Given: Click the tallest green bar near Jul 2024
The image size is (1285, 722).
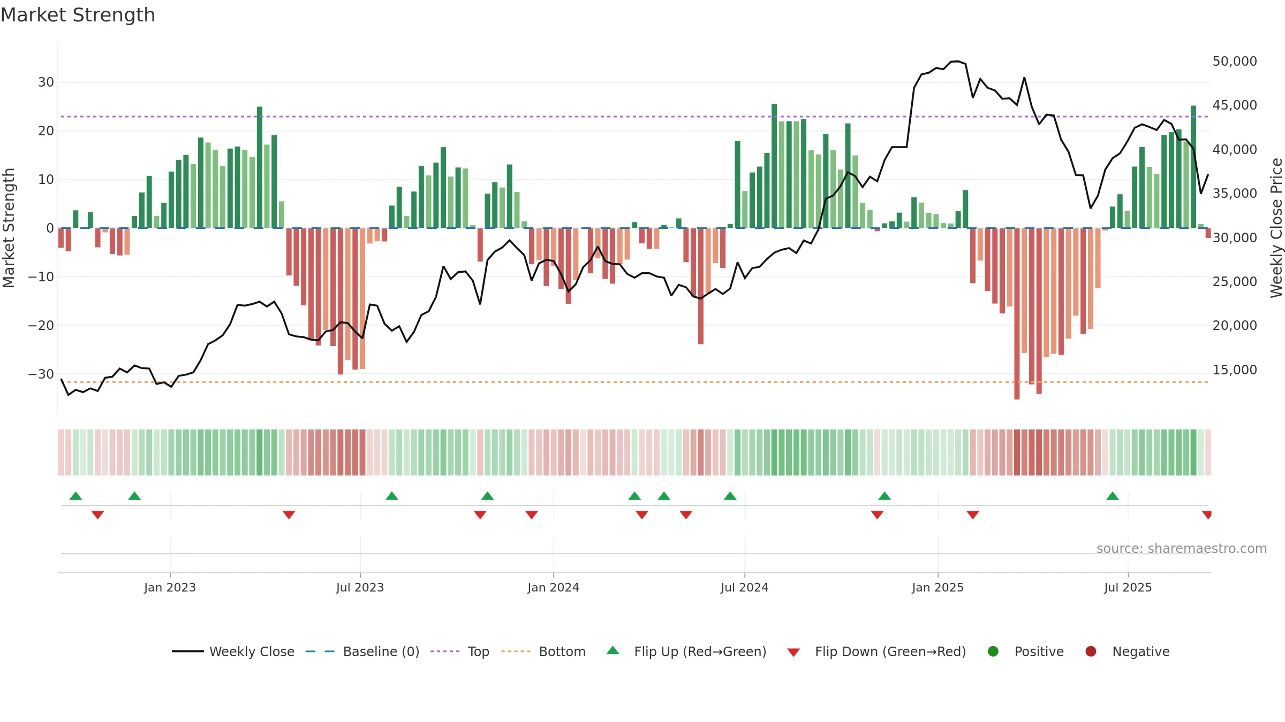Looking at the screenshot, I should (774, 166).
